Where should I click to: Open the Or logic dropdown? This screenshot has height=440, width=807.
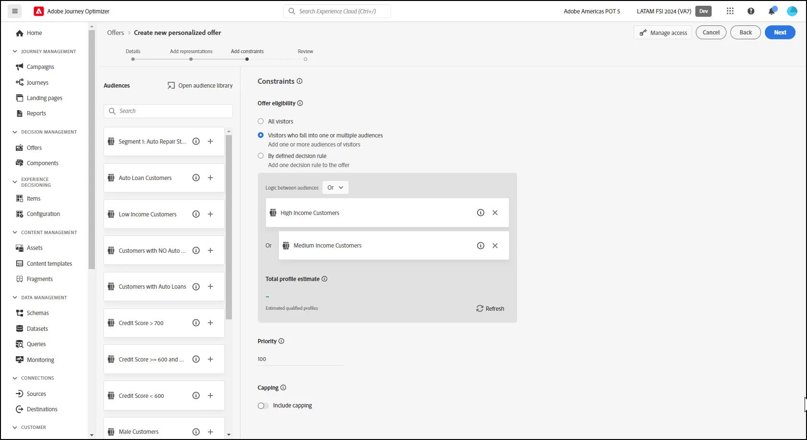pos(335,188)
